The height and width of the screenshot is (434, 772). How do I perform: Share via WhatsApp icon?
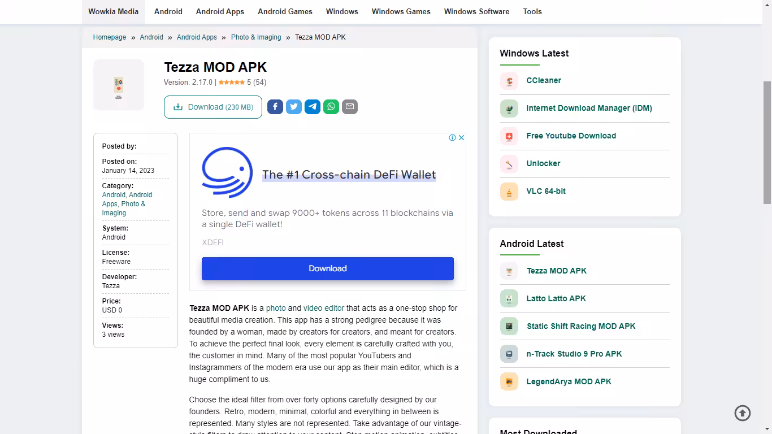point(331,107)
